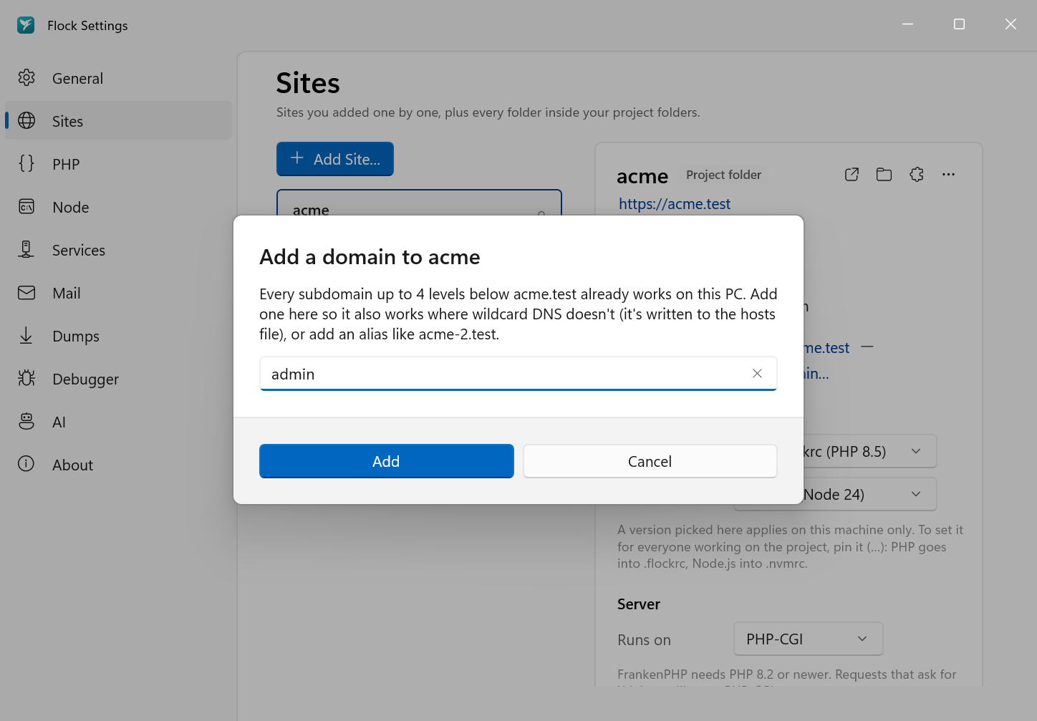Open the https://acme.test link
The image size is (1037, 721).
(675, 204)
